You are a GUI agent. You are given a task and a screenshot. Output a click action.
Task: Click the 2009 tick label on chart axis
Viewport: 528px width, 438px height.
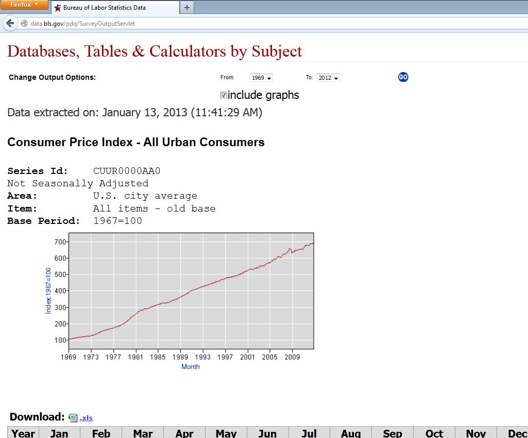tap(292, 357)
